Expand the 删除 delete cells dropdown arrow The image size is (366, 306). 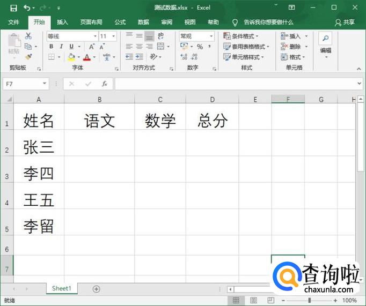(306, 47)
